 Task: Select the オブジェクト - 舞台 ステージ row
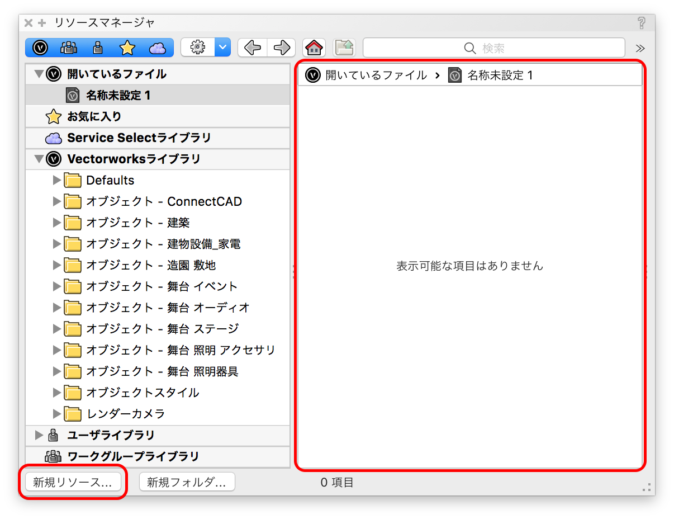(158, 329)
